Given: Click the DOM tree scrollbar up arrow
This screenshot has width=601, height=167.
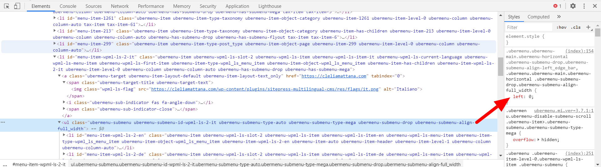Looking at the screenshot, I should pos(500,15).
